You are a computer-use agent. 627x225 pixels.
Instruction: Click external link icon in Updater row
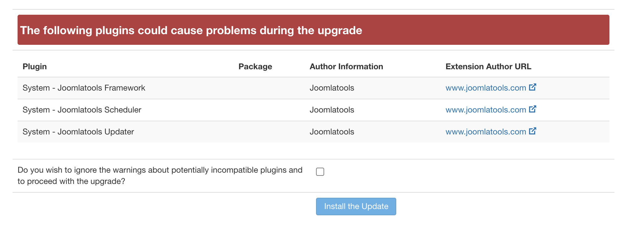(532, 131)
